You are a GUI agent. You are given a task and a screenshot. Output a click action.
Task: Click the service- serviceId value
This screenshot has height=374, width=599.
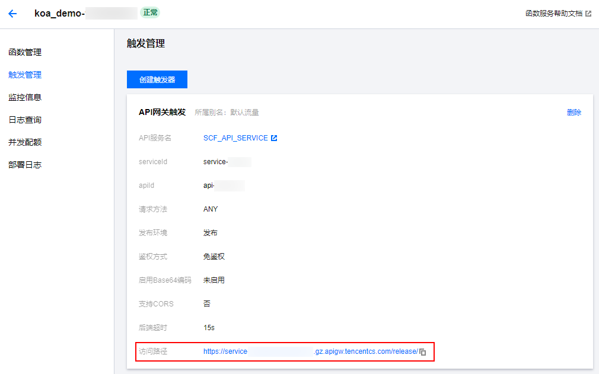tap(215, 162)
